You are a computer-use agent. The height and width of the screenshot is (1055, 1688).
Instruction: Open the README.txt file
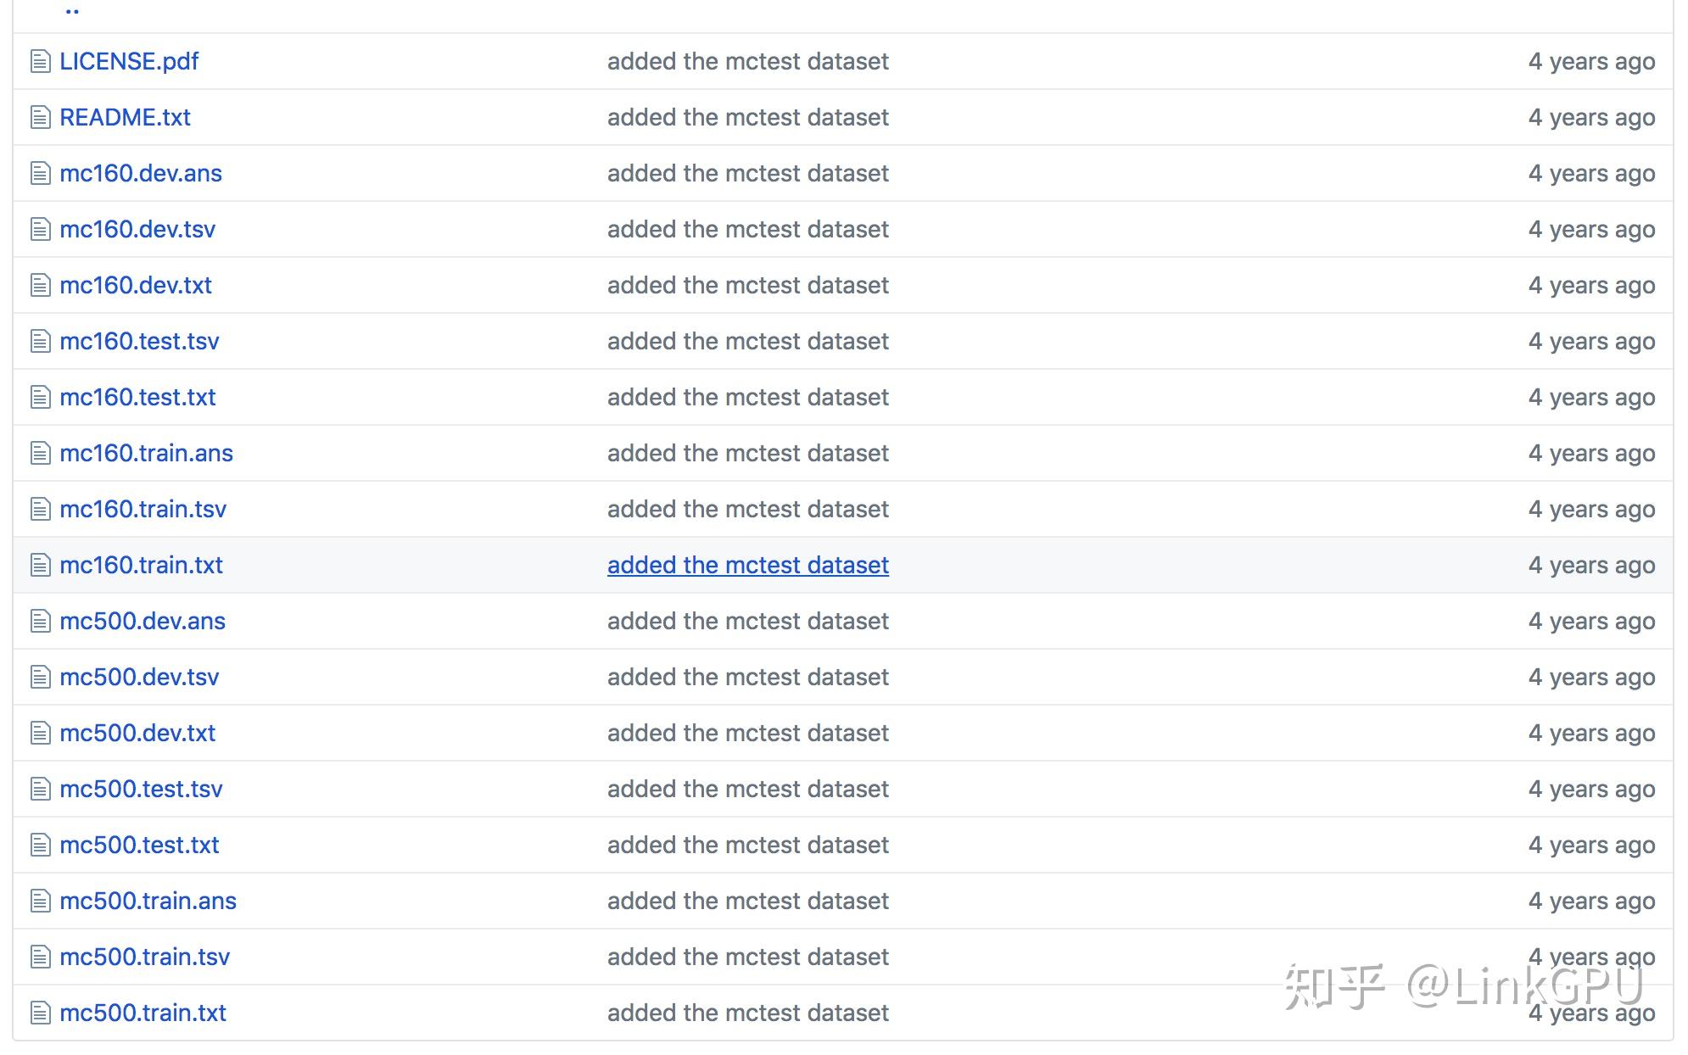[x=125, y=117]
